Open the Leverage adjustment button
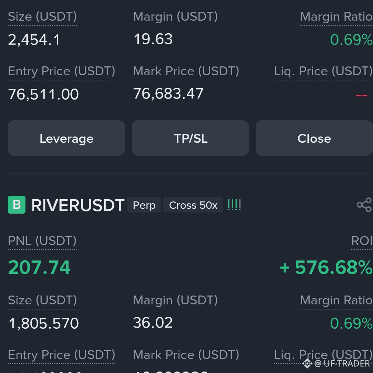 [66, 138]
